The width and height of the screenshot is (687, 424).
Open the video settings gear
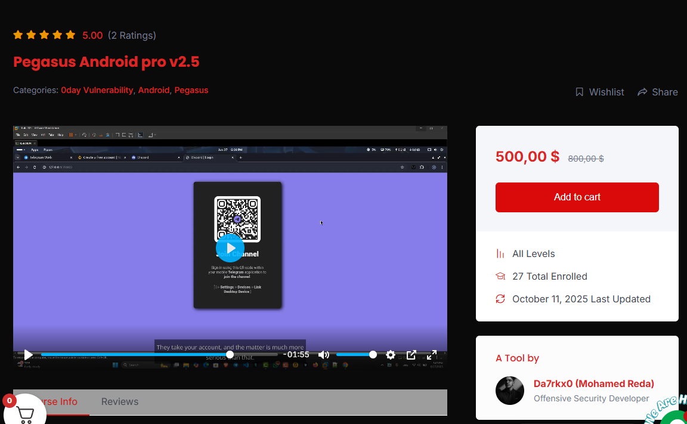(x=391, y=355)
